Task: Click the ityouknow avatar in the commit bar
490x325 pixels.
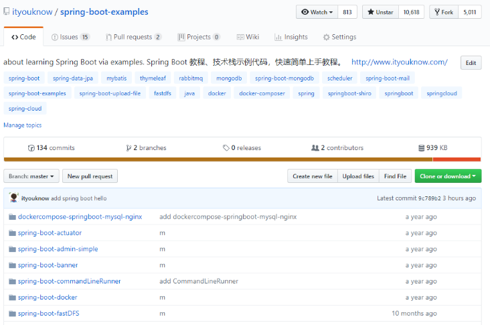Action: point(14,198)
